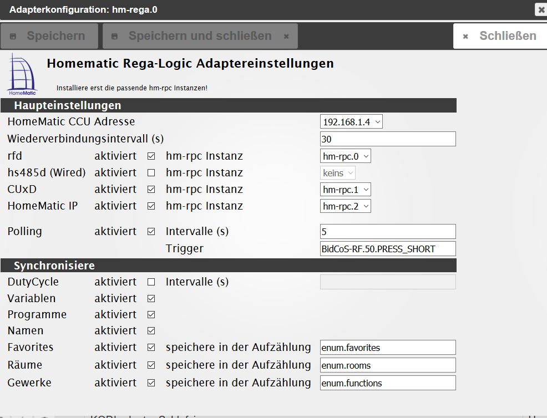The image size is (547, 418).
Task: Click Speichern und schließen button
Action: (200, 36)
